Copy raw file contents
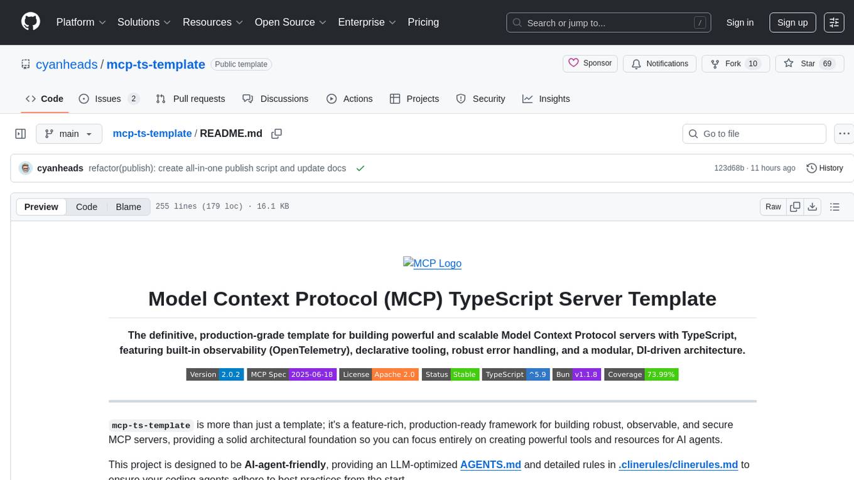854x480 pixels. (x=795, y=207)
